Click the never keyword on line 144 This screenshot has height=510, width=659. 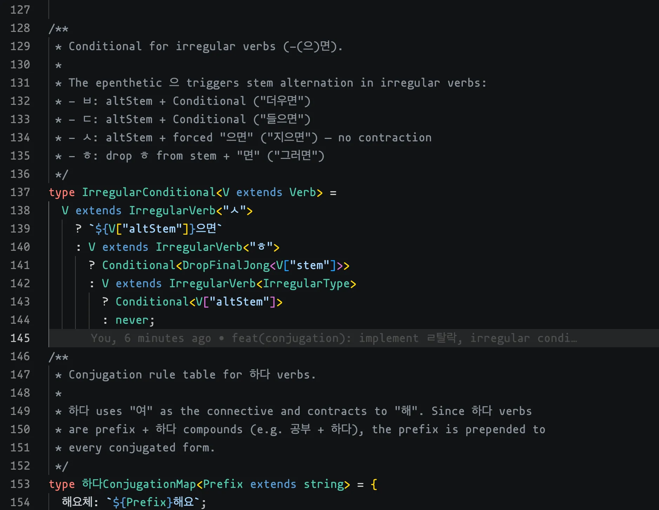click(132, 320)
